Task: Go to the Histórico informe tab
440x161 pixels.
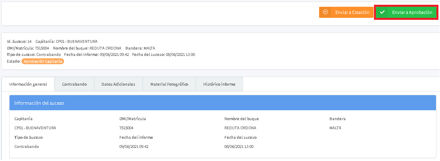Action: (219, 84)
